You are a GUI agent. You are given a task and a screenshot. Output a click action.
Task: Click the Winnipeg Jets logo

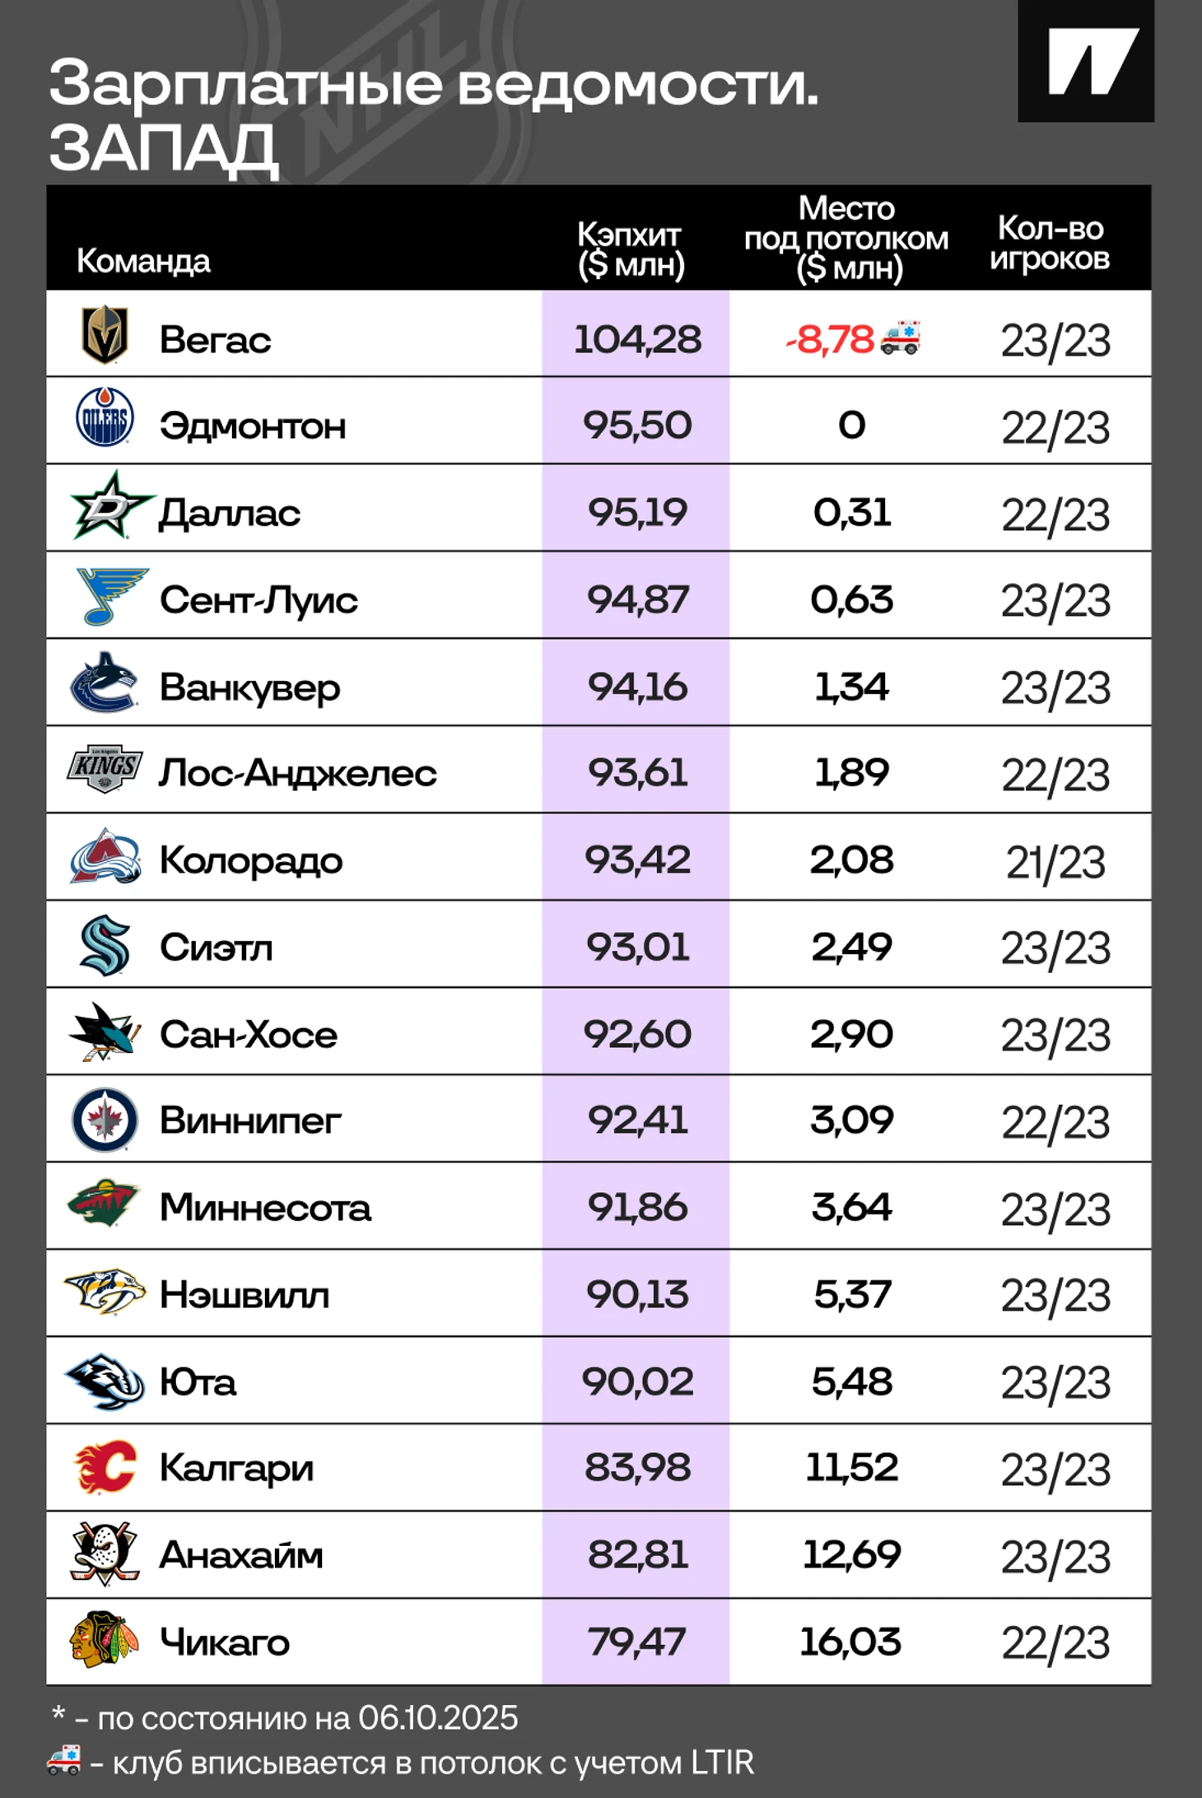(105, 1120)
